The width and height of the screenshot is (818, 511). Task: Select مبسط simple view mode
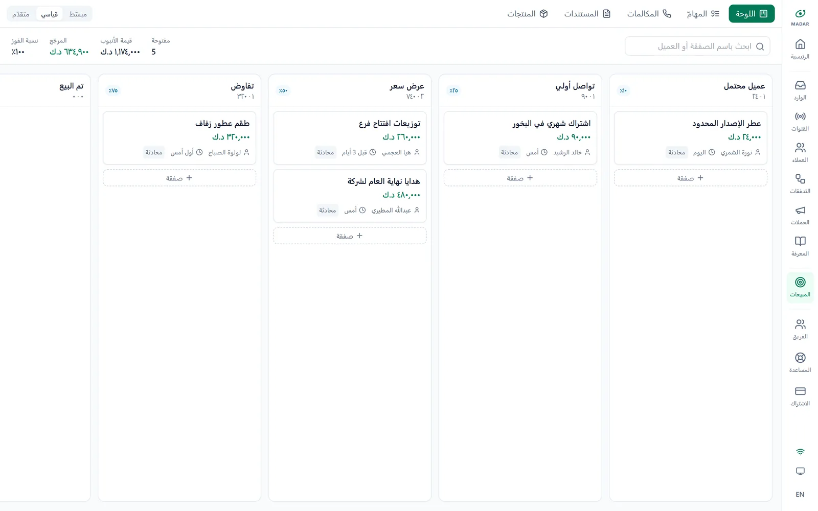click(x=78, y=14)
